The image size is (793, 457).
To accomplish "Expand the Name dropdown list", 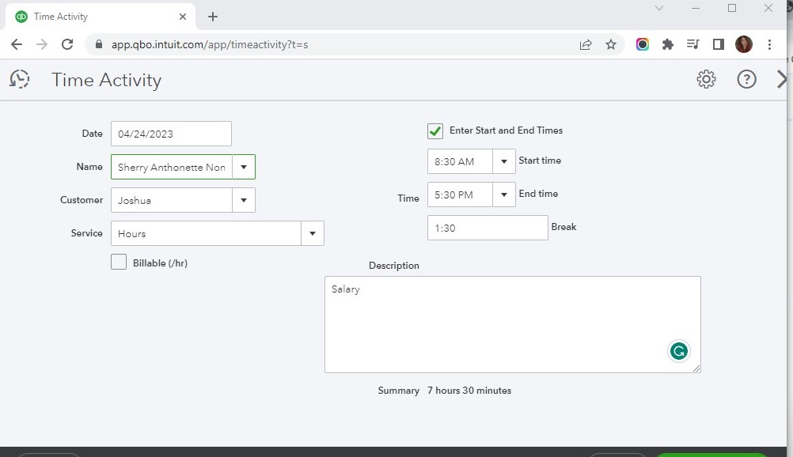I will coord(244,167).
